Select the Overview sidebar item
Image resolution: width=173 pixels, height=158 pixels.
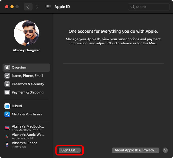(26, 68)
